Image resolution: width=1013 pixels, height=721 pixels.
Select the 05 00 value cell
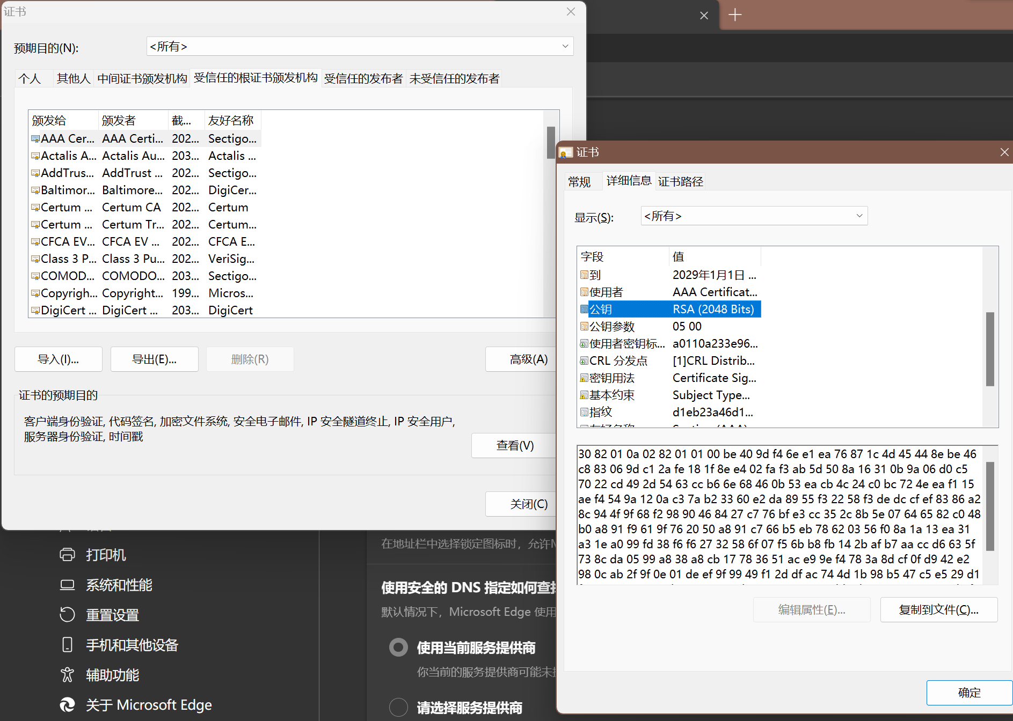[687, 326]
